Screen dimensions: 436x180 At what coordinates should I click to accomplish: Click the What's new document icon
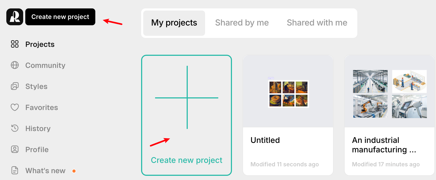click(15, 170)
